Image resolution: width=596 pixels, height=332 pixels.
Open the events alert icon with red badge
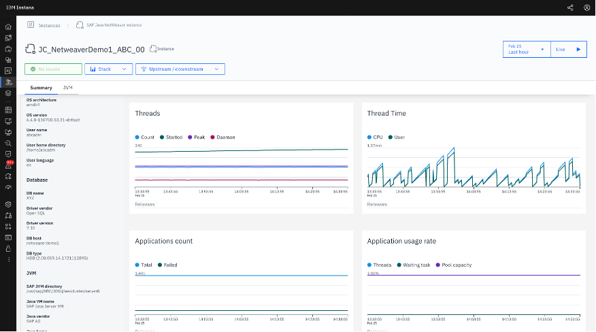(x=8, y=165)
